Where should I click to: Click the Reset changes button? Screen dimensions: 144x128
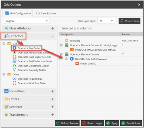(x=92, y=123)
